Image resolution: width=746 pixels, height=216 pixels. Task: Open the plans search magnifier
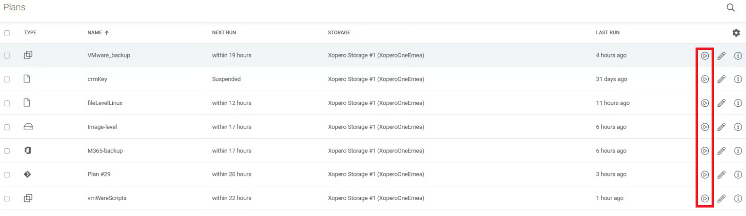pyautogui.click(x=730, y=8)
